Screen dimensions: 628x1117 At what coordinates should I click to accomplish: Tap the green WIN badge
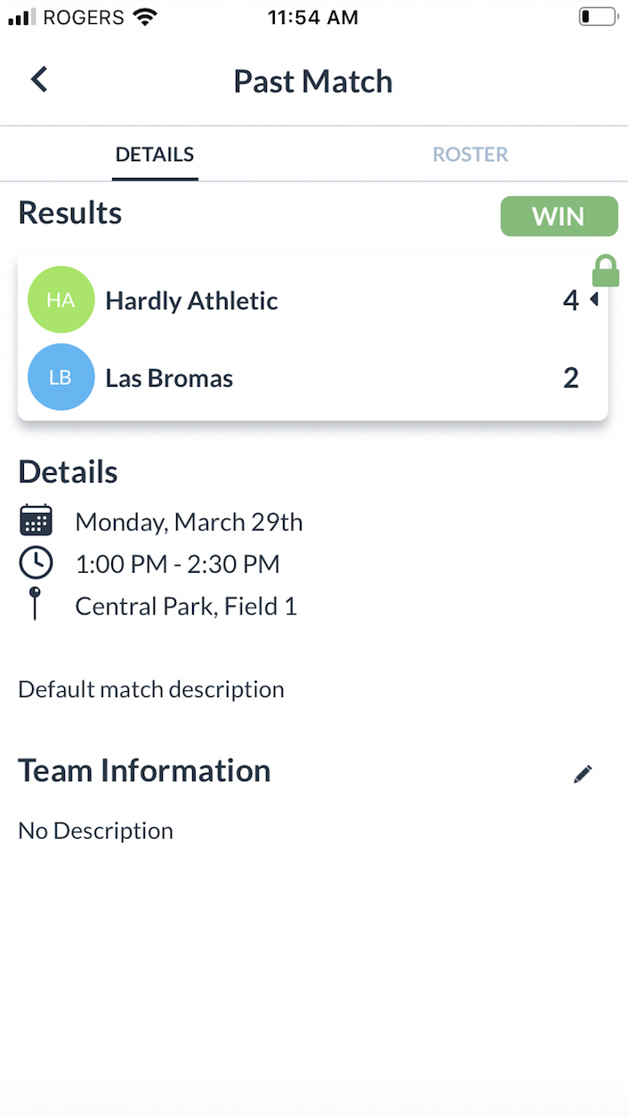pos(559,216)
